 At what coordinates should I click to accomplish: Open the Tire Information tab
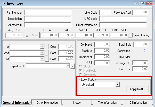point(107,103)
